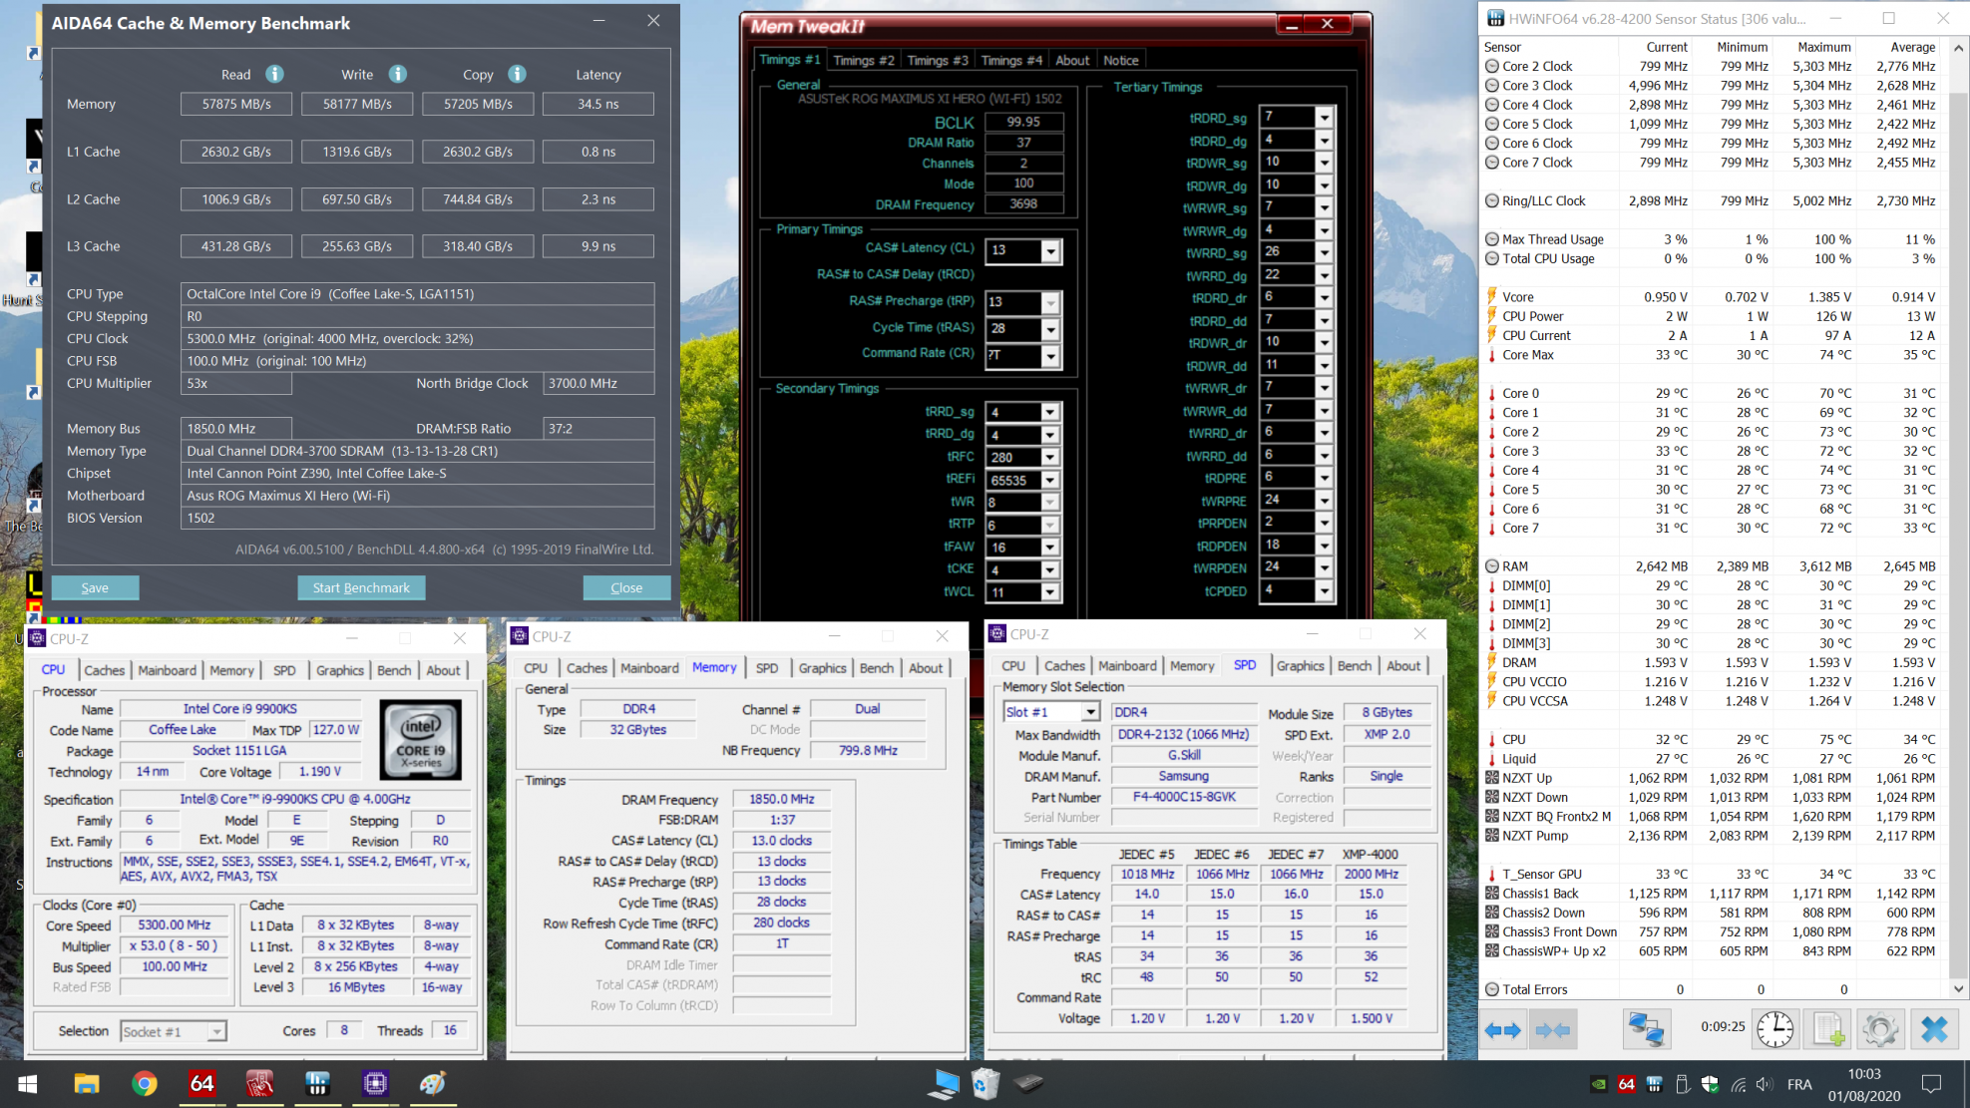Open Windows Security tray icon
The height and width of the screenshot is (1108, 1970).
pyautogui.click(x=1710, y=1084)
